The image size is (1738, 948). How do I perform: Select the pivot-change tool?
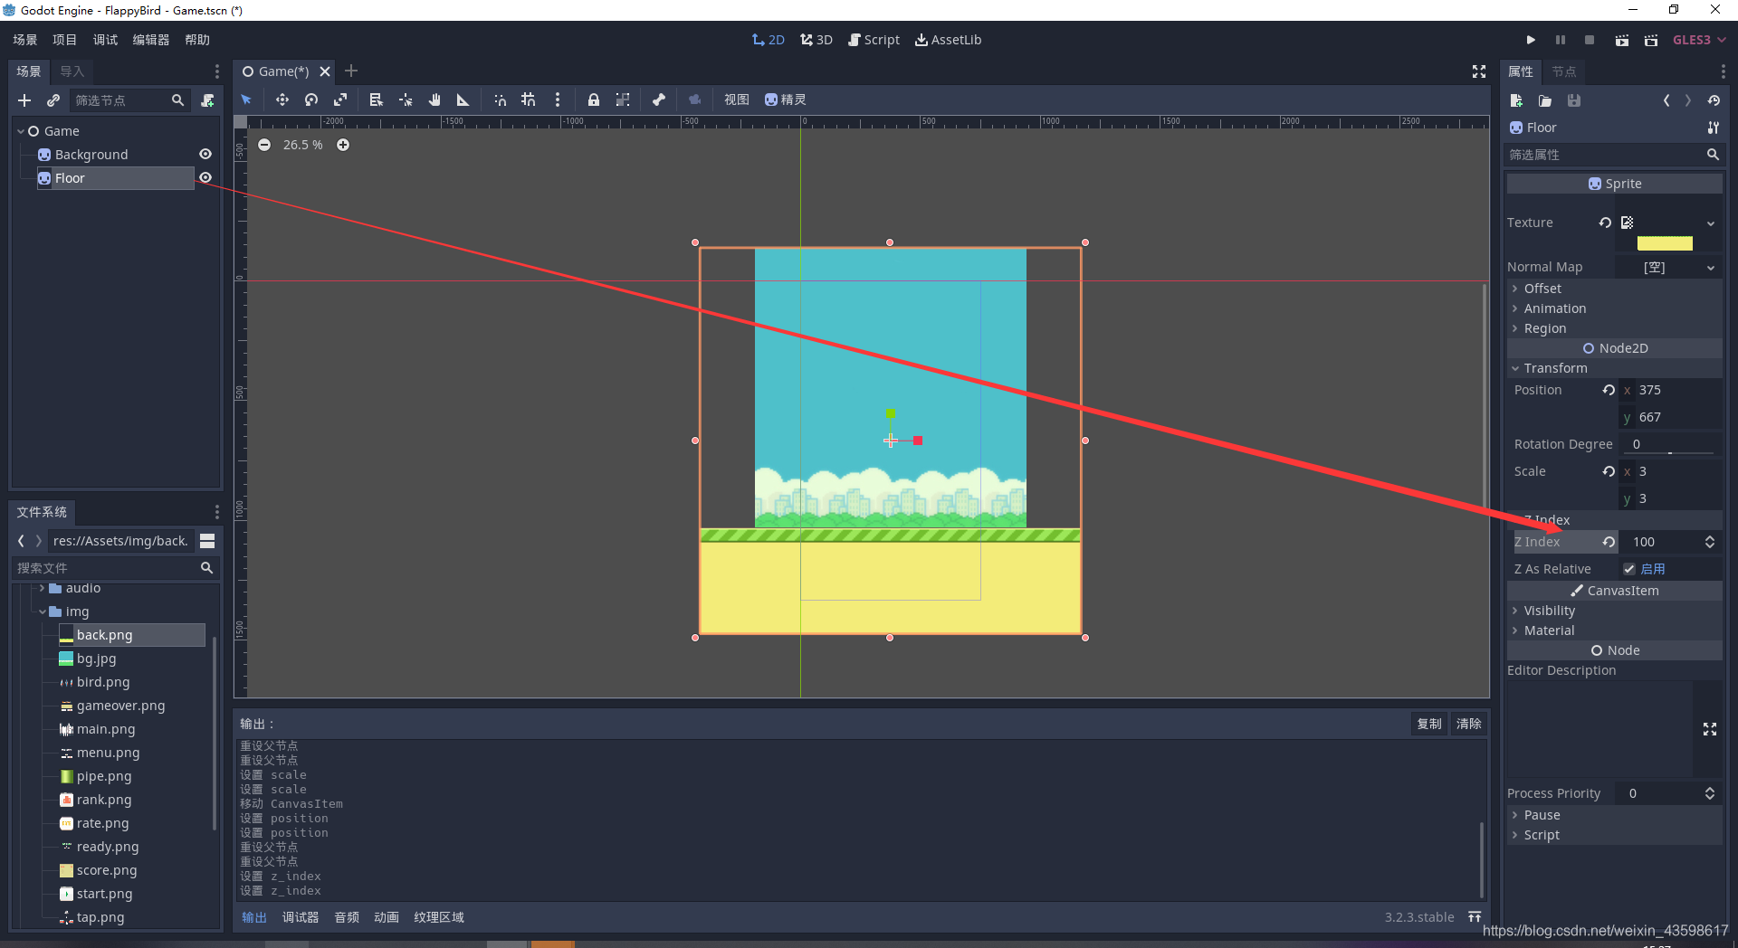[x=406, y=100]
